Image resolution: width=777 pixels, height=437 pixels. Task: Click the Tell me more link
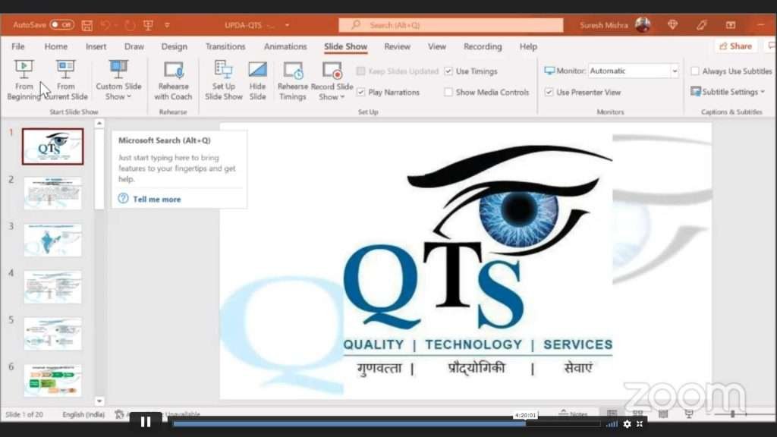[x=156, y=200]
